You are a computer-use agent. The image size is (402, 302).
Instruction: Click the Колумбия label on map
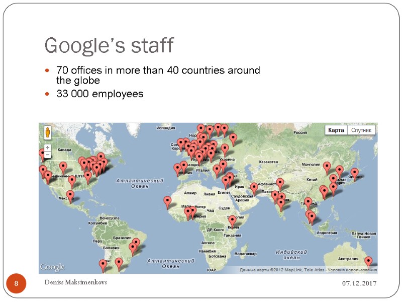click(97, 223)
